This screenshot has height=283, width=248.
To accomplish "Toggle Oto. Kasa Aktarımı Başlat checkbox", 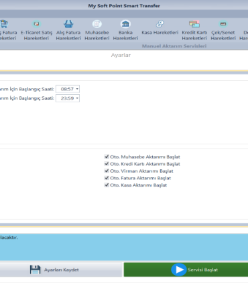I will coord(107,185).
